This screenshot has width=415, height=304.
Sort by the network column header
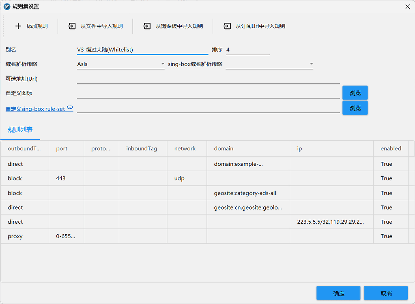point(187,149)
